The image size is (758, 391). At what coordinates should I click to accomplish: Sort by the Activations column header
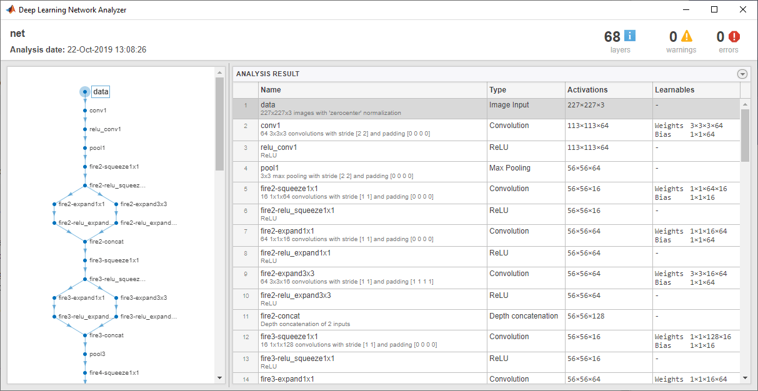coord(608,90)
